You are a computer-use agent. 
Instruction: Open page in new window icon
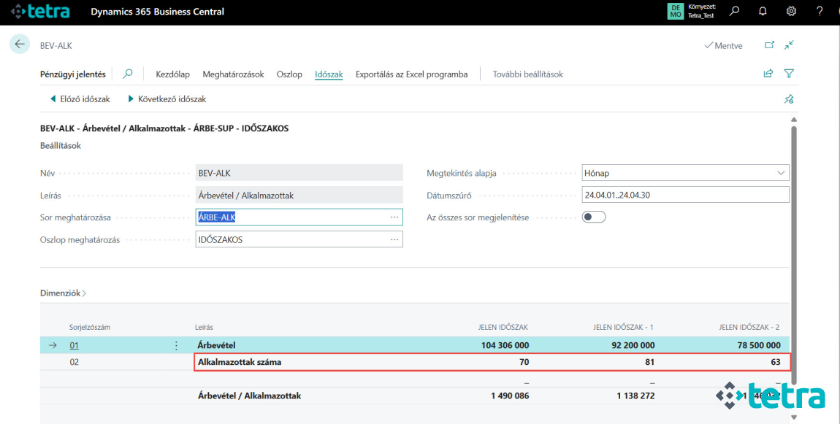click(x=768, y=45)
